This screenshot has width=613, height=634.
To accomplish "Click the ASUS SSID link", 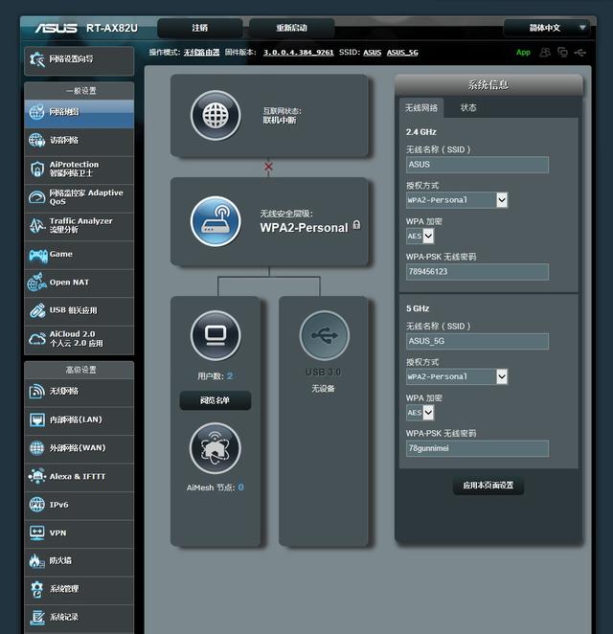I will pyautogui.click(x=372, y=53).
